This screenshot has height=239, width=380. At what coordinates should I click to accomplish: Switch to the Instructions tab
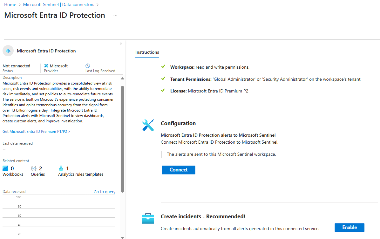pos(147,52)
